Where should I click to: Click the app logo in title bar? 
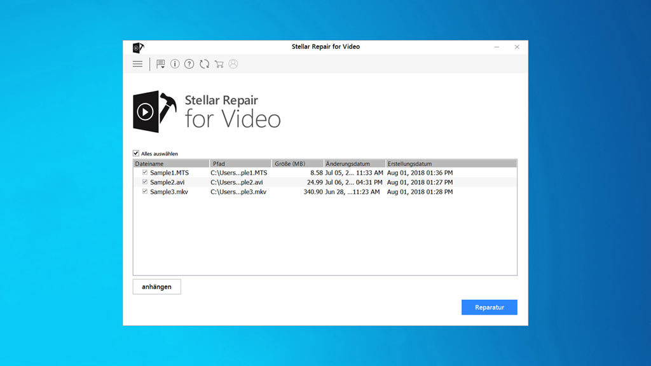[138, 47]
